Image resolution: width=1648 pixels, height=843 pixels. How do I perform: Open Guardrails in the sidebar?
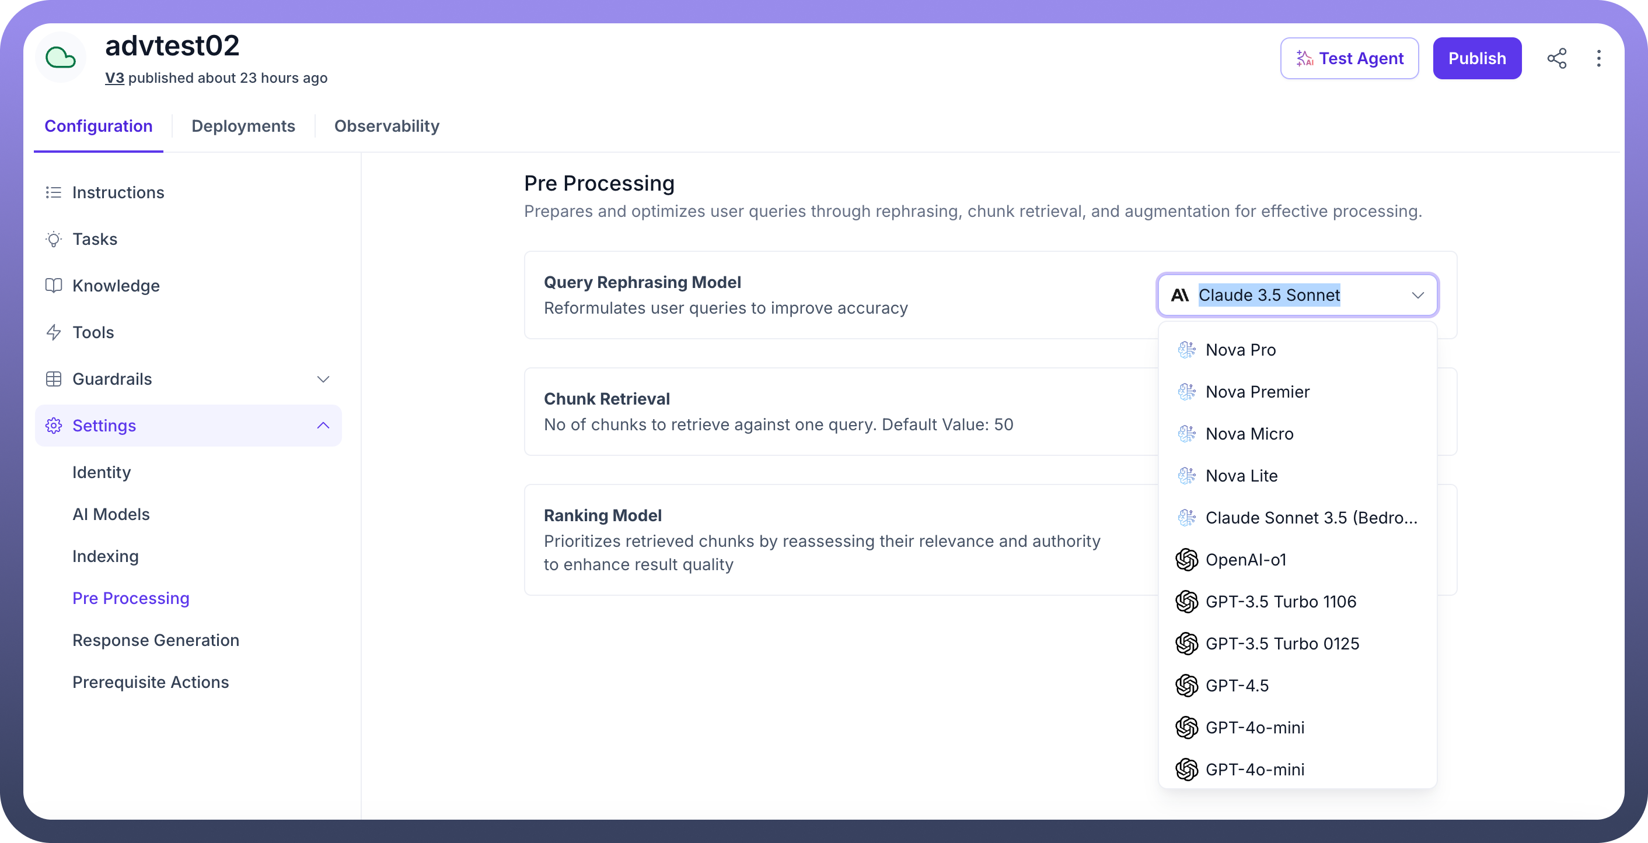(188, 379)
